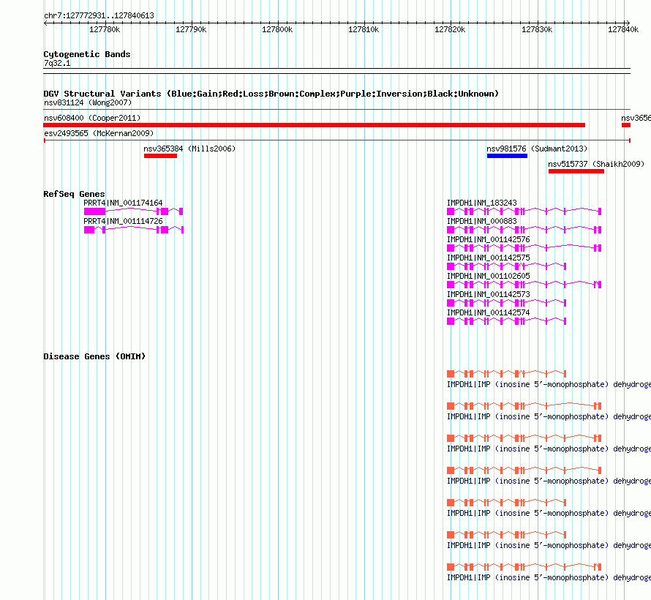The width and height of the screenshot is (651, 600).
Task: Click the Disease Genes (OMIM) track heading
Action: pyautogui.click(x=94, y=356)
